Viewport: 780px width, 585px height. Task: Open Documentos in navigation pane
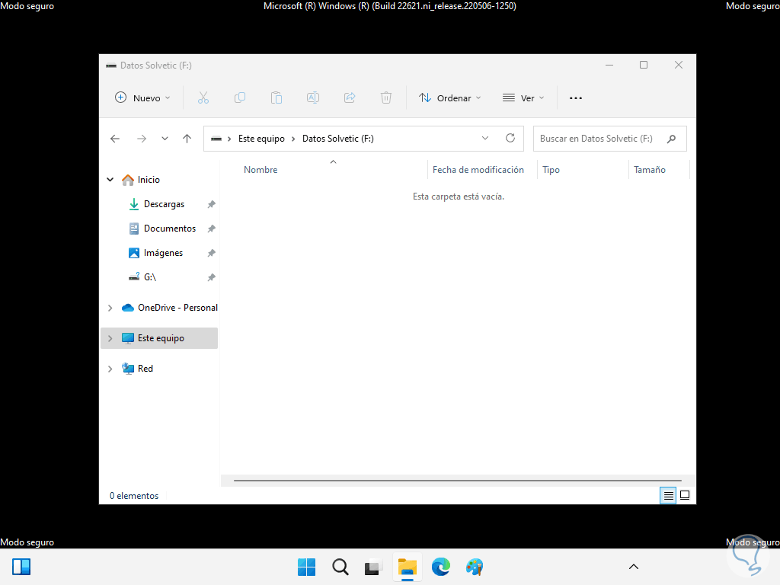[170, 229]
